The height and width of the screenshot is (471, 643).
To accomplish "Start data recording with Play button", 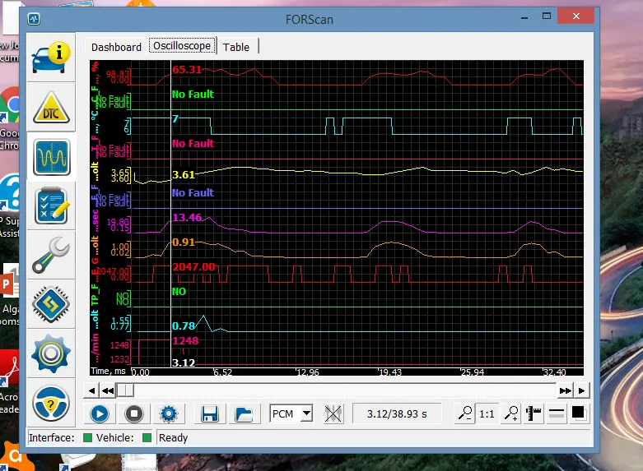I will [x=100, y=413].
